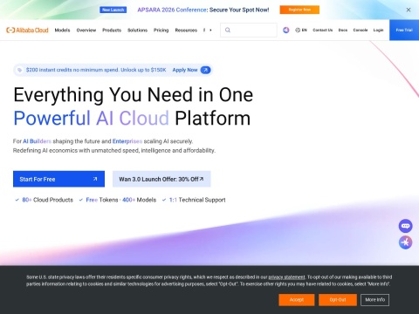Open the Pricing menu

pyautogui.click(x=161, y=30)
